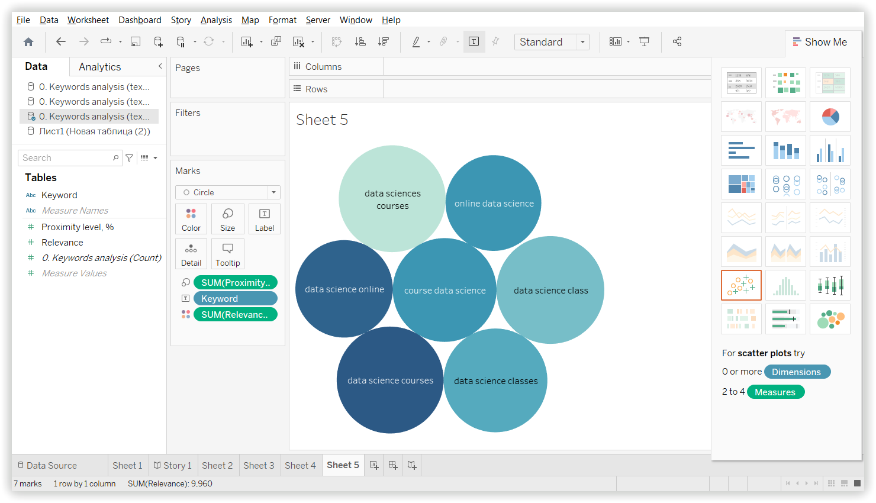Toggle the Show Me panel
The width and height of the screenshot is (876, 503).
point(820,42)
